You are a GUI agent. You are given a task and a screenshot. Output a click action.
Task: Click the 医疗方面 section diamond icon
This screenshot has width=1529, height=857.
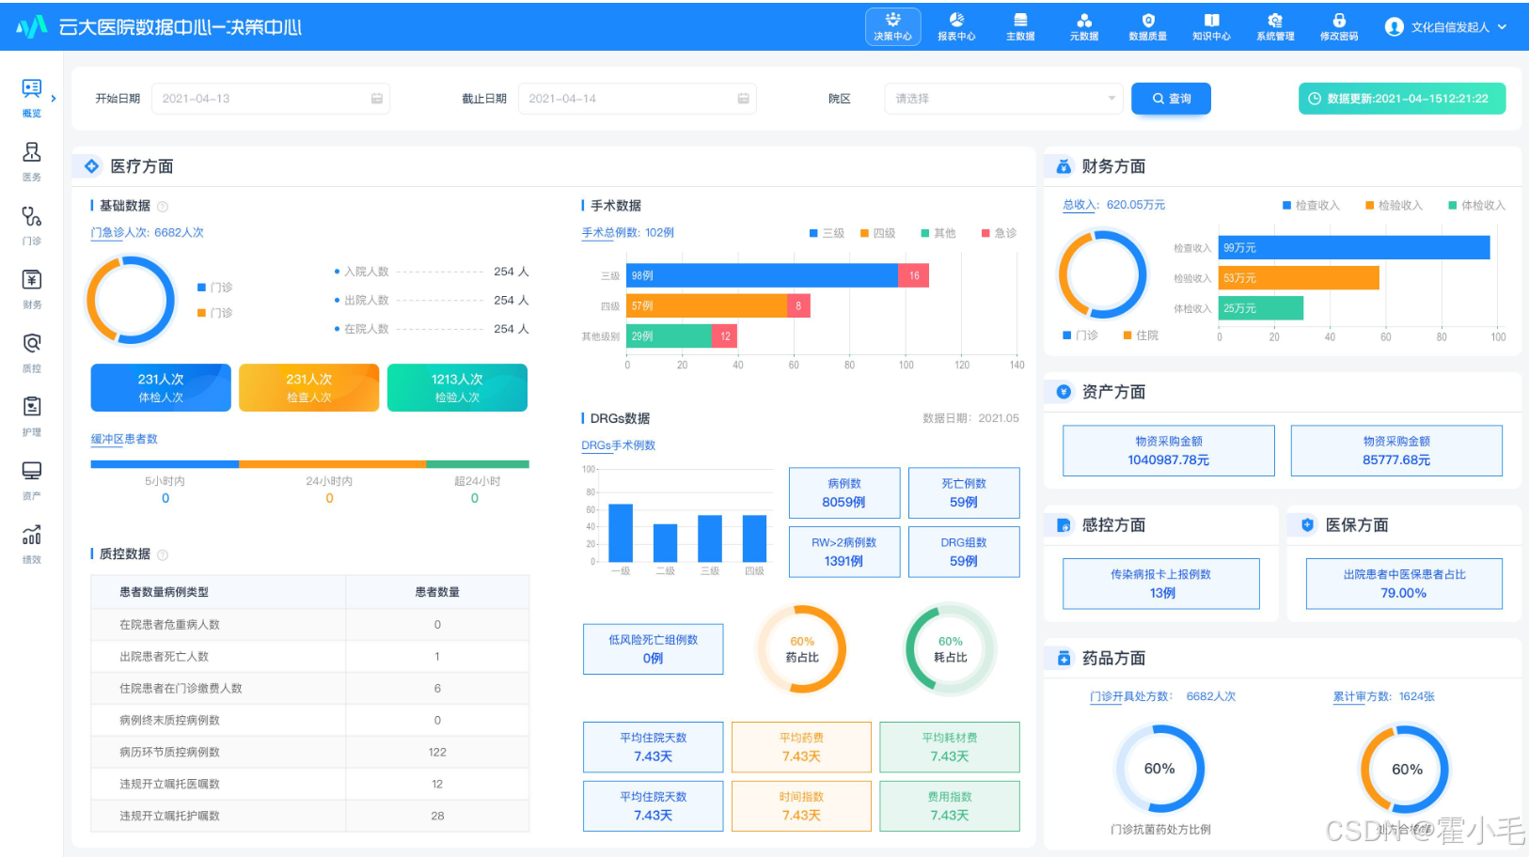(91, 166)
